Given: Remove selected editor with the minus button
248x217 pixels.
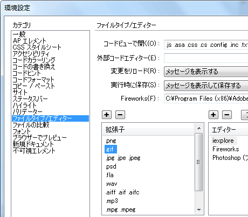Looking at the screenshot, I should coord(227,115).
